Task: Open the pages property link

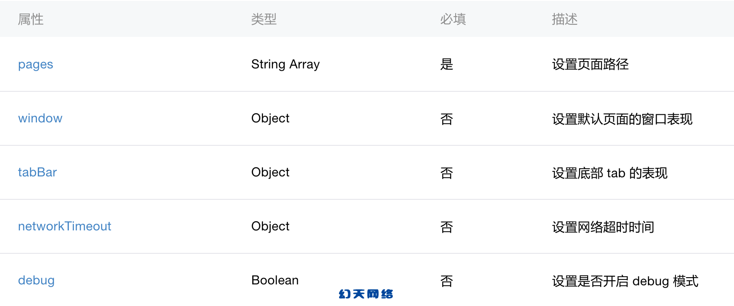Action: [x=36, y=64]
